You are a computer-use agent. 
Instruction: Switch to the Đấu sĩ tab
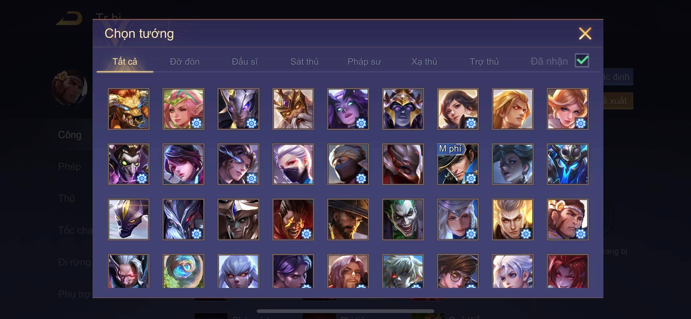245,62
